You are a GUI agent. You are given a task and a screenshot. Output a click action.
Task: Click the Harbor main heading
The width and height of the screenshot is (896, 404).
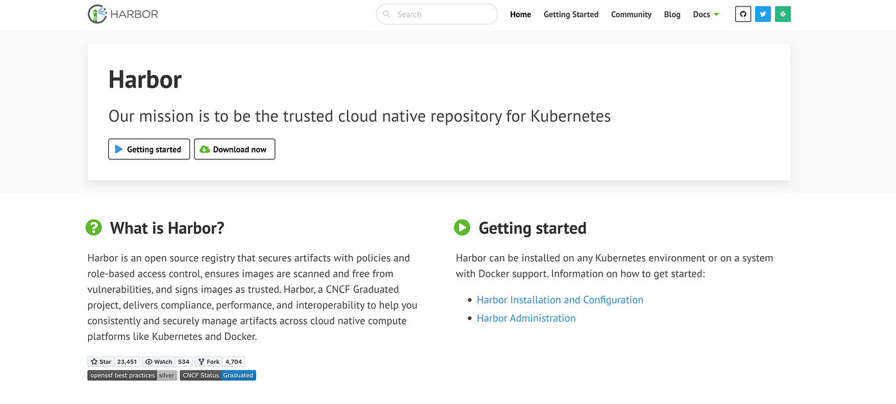click(145, 79)
